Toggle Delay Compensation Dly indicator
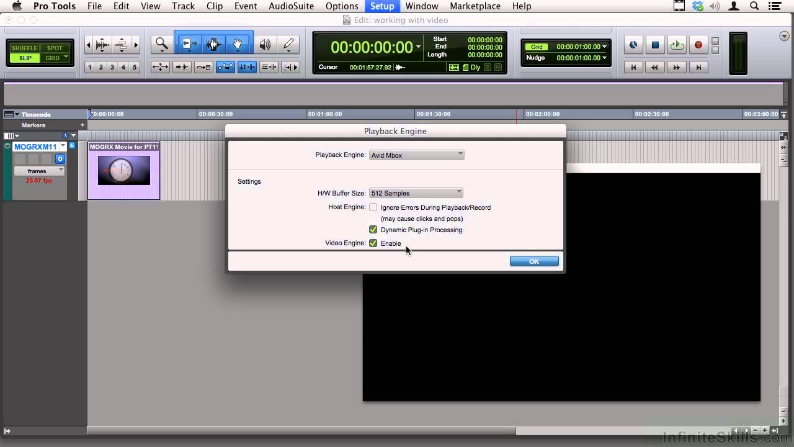 (x=475, y=67)
